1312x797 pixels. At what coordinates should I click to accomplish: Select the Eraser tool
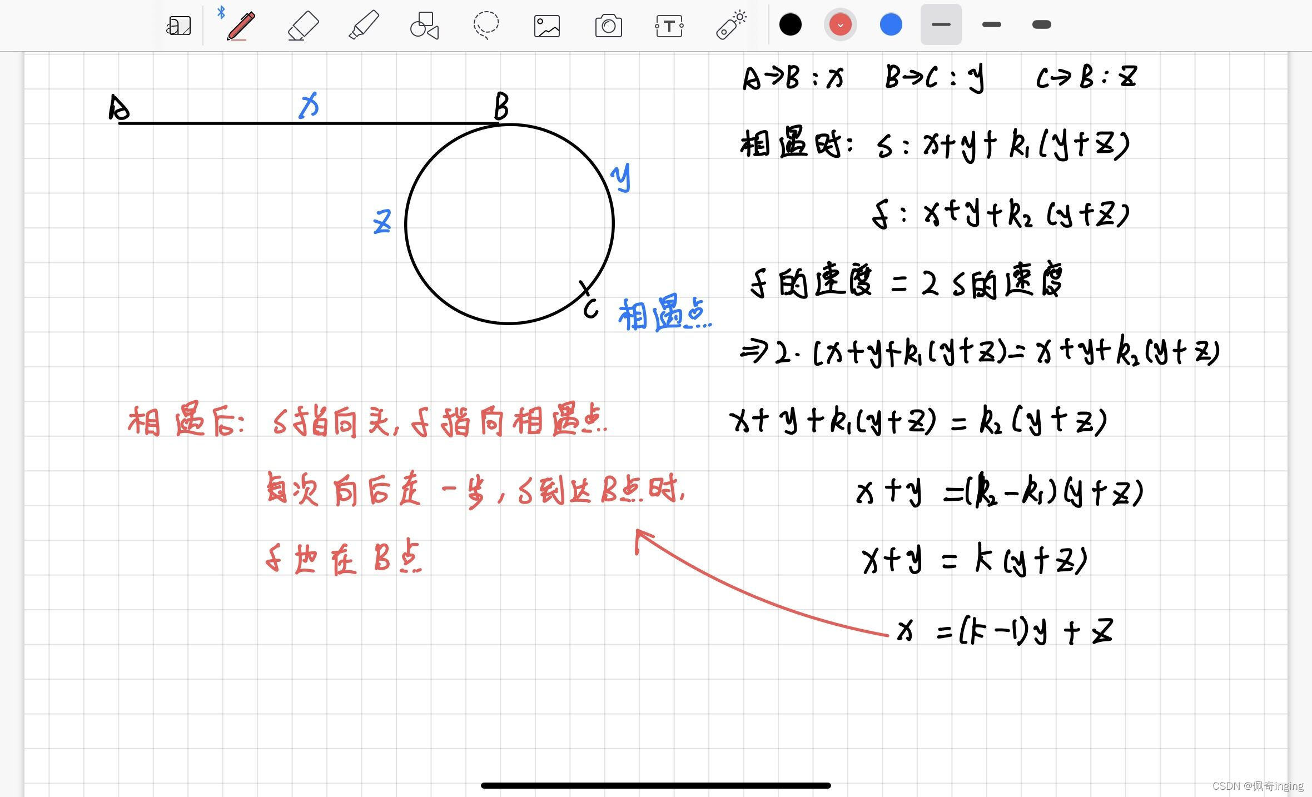click(303, 26)
